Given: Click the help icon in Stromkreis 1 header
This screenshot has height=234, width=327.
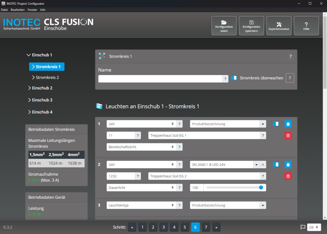Looking at the screenshot, I should coord(290,56).
